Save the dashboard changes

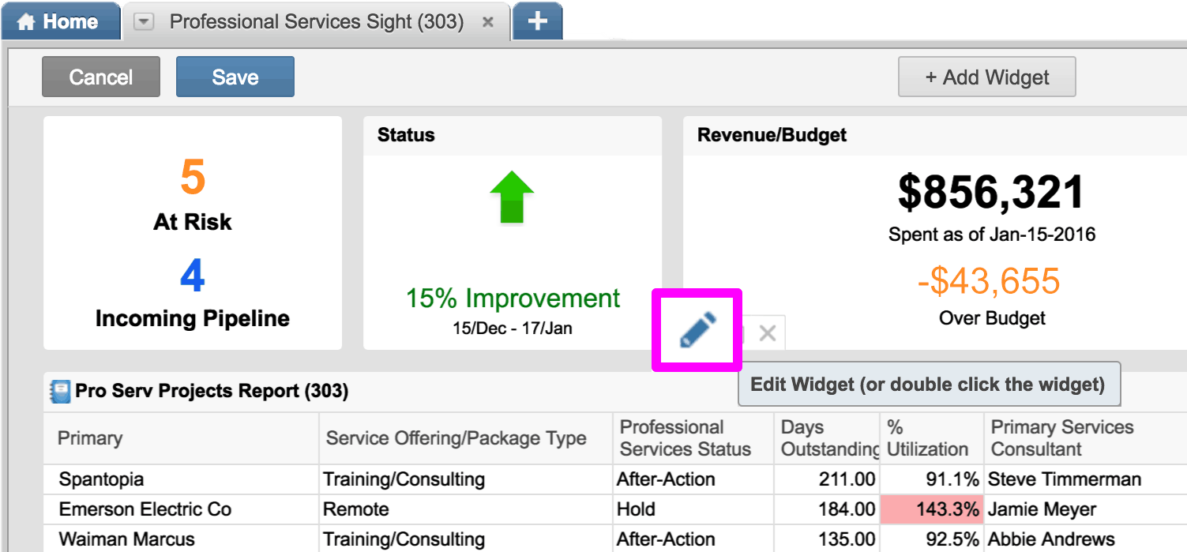click(x=235, y=77)
